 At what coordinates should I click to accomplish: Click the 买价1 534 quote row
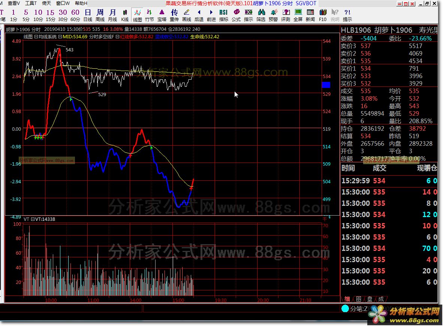(x=389, y=68)
